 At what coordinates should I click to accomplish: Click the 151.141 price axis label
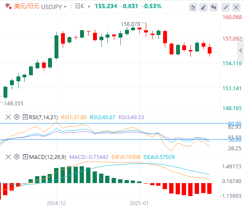coord(232,89)
